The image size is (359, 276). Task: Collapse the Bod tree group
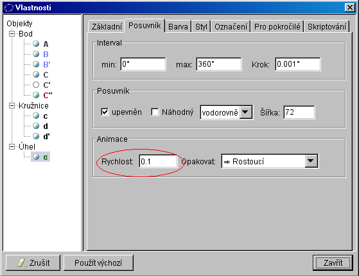12,33
